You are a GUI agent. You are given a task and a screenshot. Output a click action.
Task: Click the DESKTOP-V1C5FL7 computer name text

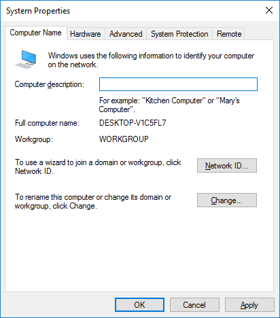coord(133,123)
